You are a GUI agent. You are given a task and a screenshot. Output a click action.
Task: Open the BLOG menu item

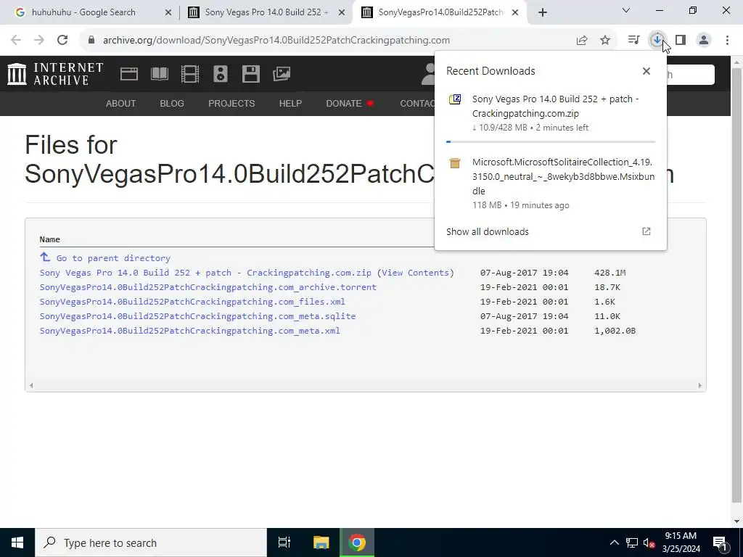tap(172, 103)
